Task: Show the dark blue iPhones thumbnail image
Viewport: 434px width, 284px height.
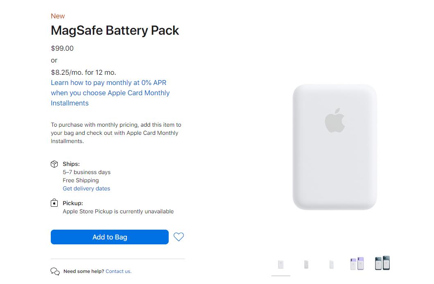Action: click(382, 263)
